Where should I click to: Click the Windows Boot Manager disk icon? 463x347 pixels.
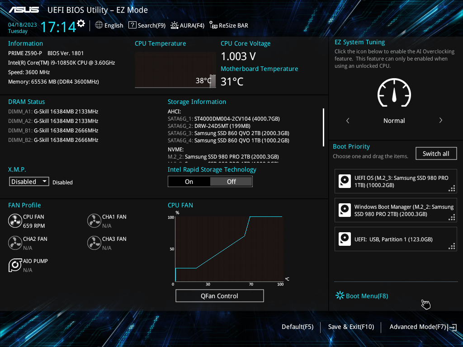[x=345, y=210]
